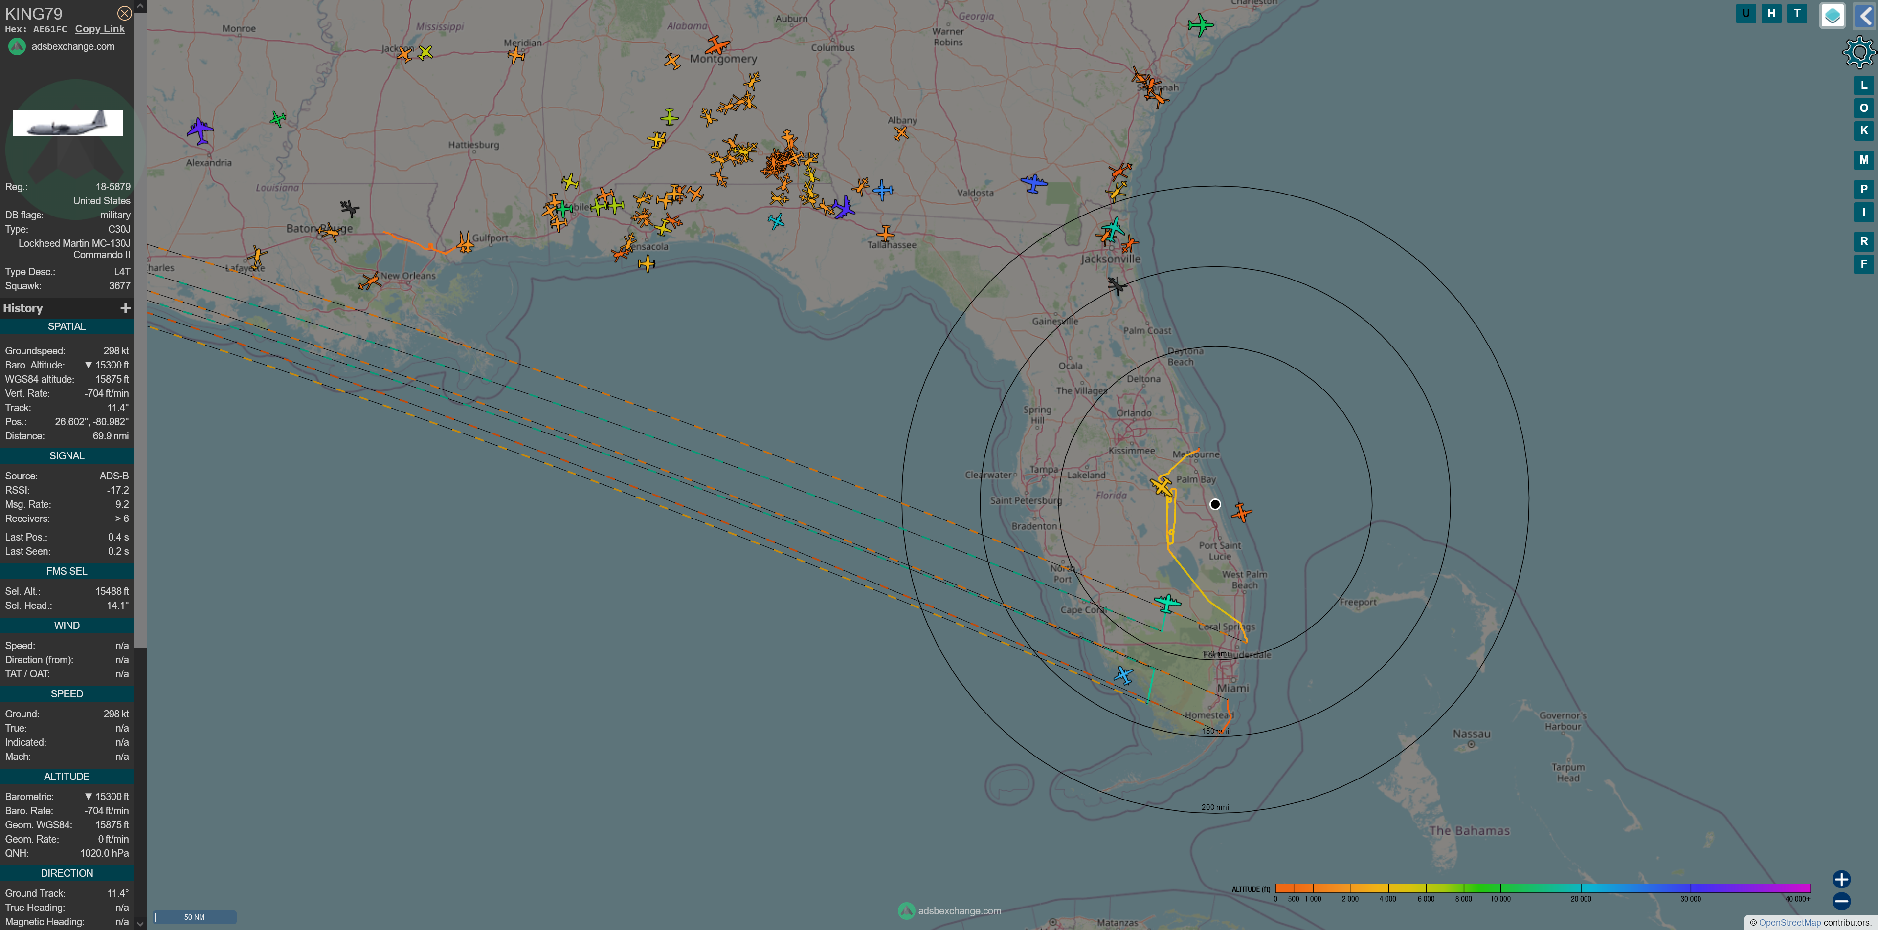This screenshot has width=1878, height=930.
Task: Click the Copy Link button
Action: (x=100, y=29)
